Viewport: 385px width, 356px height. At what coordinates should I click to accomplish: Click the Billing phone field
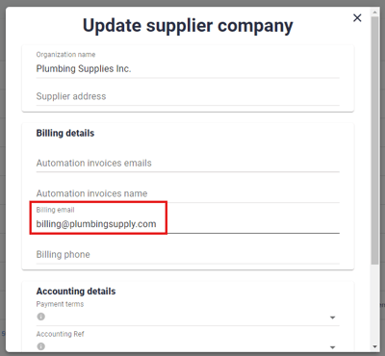(x=188, y=254)
